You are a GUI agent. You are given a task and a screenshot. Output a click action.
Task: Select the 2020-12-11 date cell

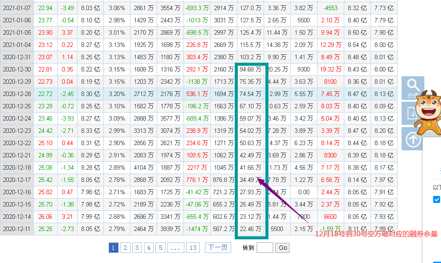(x=17, y=229)
